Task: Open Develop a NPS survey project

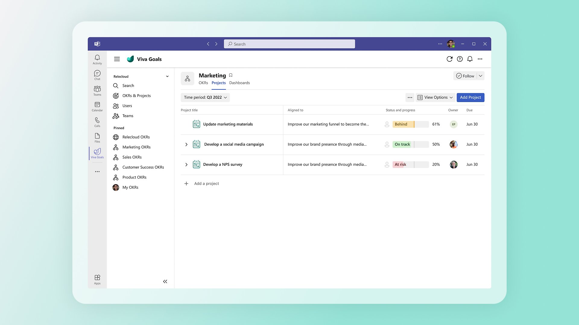Action: pyautogui.click(x=223, y=165)
